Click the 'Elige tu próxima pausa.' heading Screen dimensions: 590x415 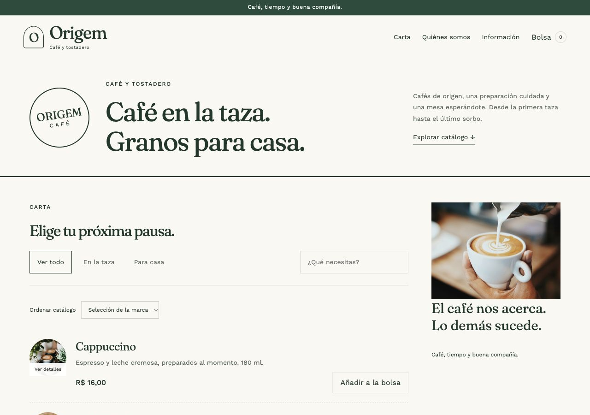pos(102,231)
